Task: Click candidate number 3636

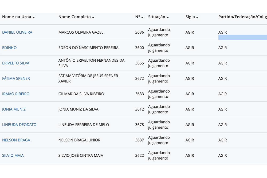Action: [x=139, y=32]
